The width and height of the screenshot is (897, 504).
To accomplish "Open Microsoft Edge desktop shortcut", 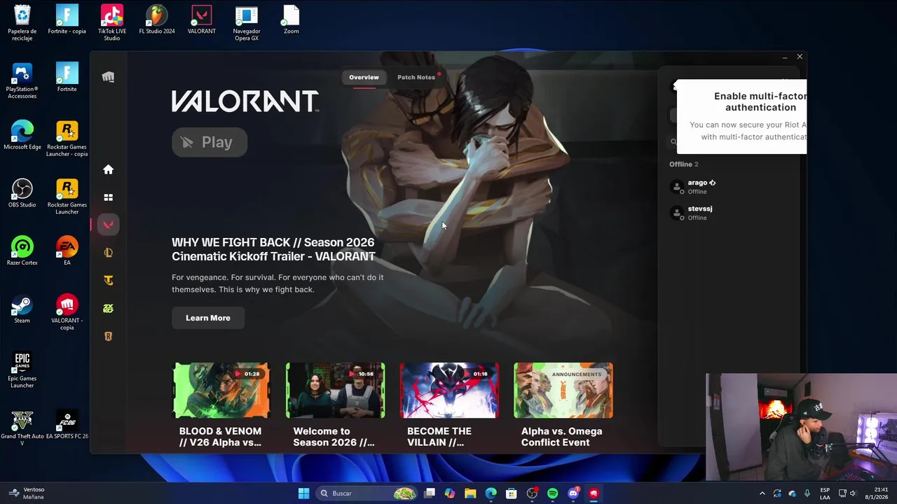I will point(22,135).
